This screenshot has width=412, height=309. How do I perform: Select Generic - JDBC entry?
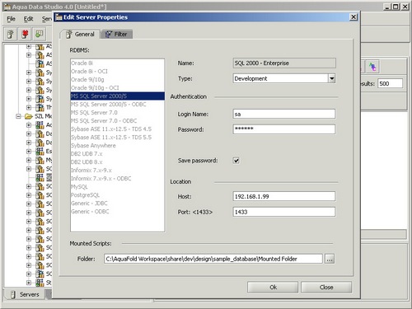pyautogui.click(x=118, y=204)
